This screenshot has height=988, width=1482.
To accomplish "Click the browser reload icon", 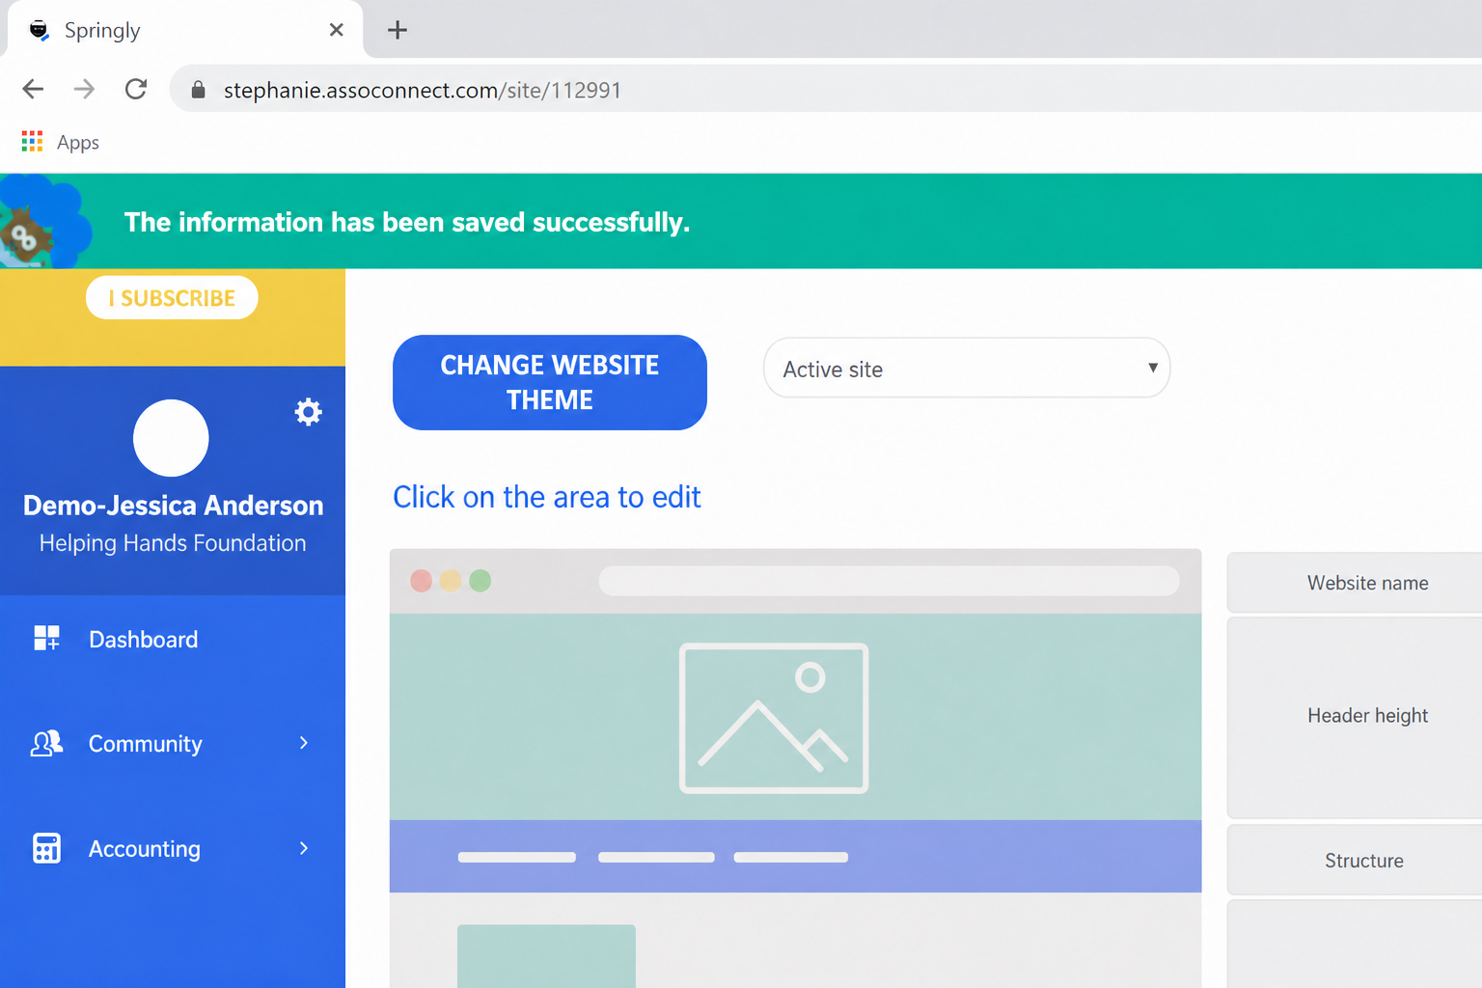I will [x=136, y=89].
